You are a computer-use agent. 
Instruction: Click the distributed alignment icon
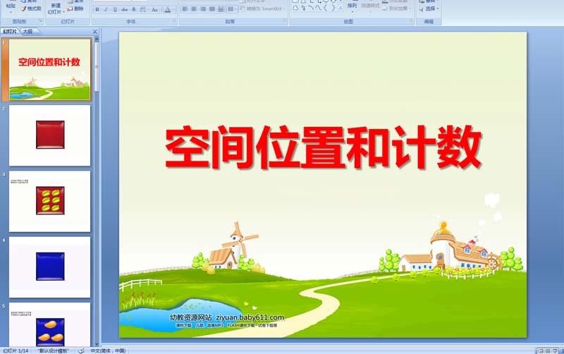click(x=221, y=8)
